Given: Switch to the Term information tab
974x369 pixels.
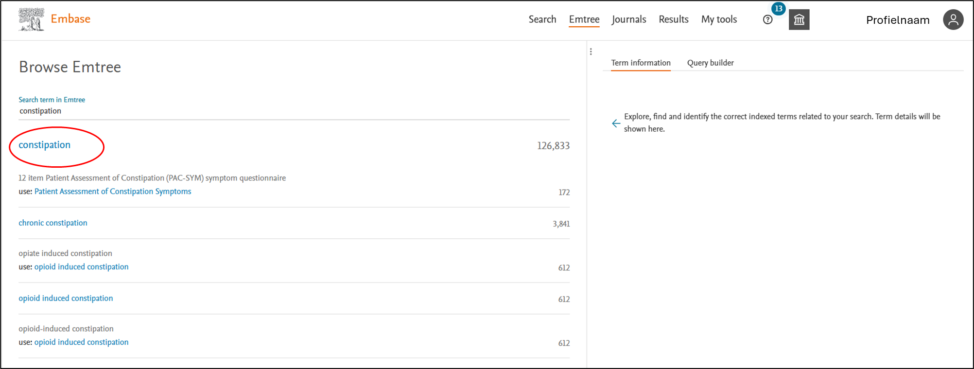Looking at the screenshot, I should [x=641, y=63].
